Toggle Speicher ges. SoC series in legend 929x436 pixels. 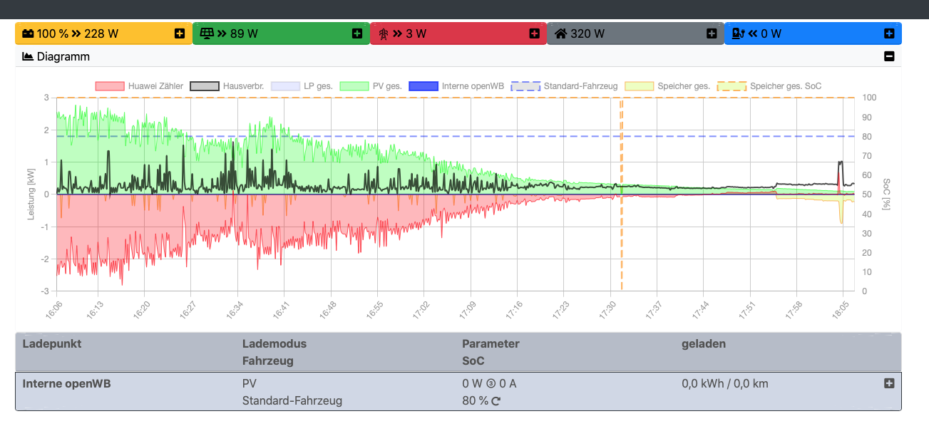769,86
